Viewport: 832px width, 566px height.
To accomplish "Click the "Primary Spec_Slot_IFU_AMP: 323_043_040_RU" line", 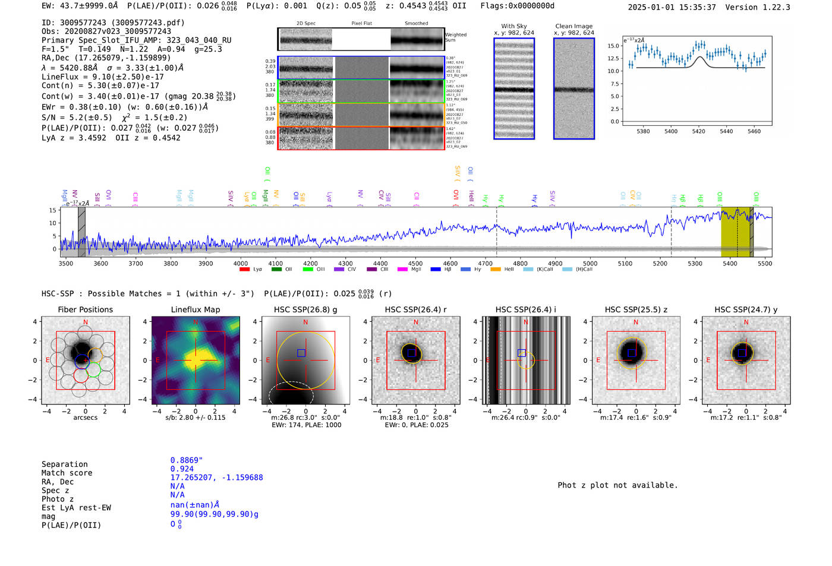I will tap(137, 40).
